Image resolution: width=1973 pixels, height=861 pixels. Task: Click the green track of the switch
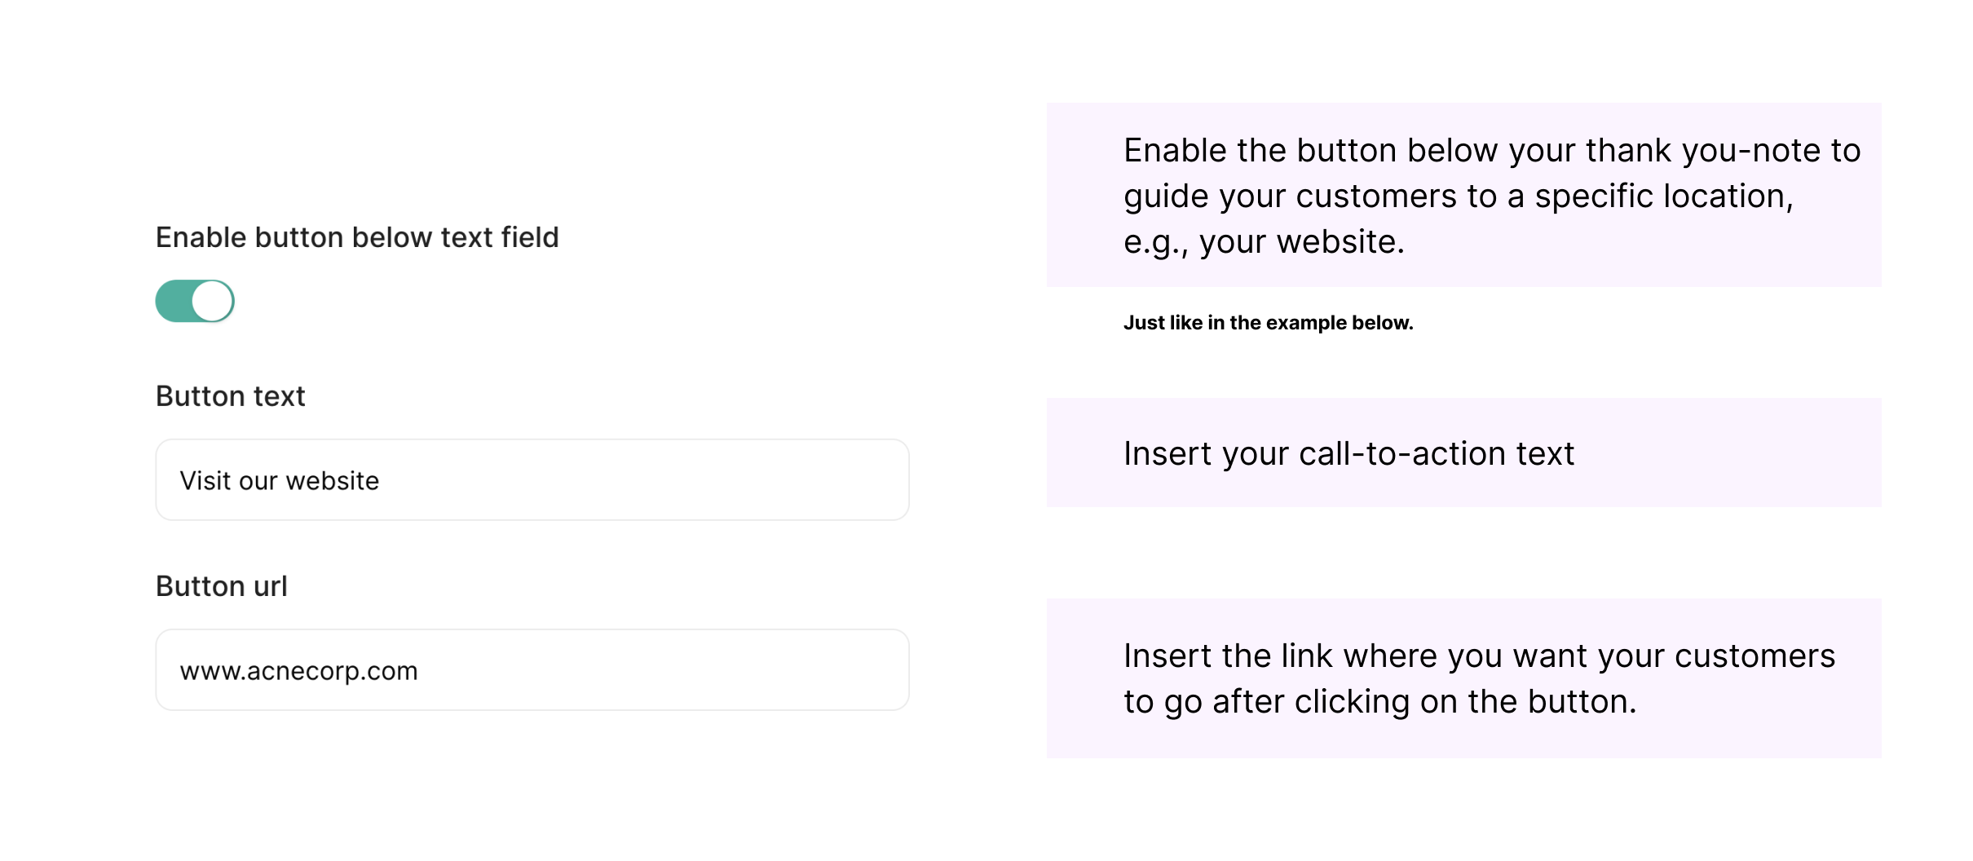(173, 301)
